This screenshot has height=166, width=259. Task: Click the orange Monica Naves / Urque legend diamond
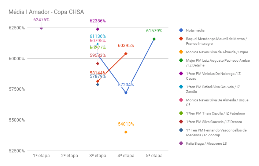[181, 52]
